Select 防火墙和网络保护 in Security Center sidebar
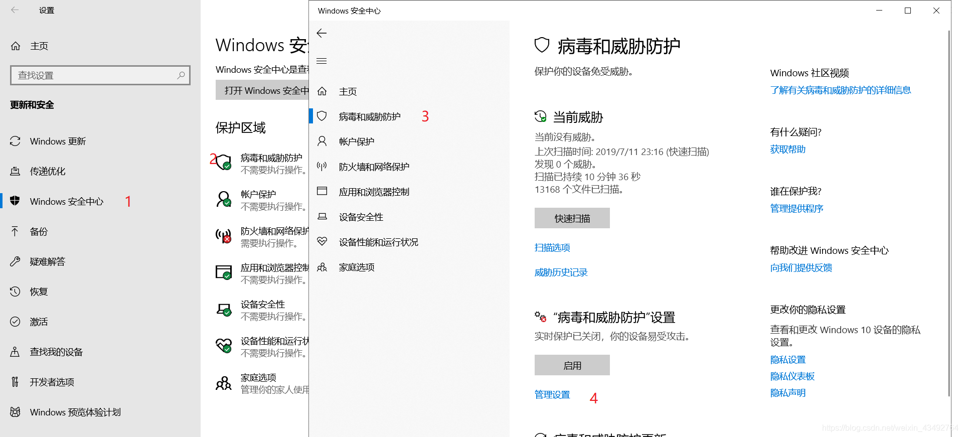963x437 pixels. coord(374,167)
